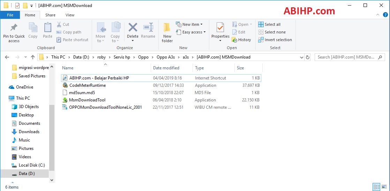Screen dimensions: 390x191
Task: Click Invert selection in the ribbon
Action: tap(275, 40)
